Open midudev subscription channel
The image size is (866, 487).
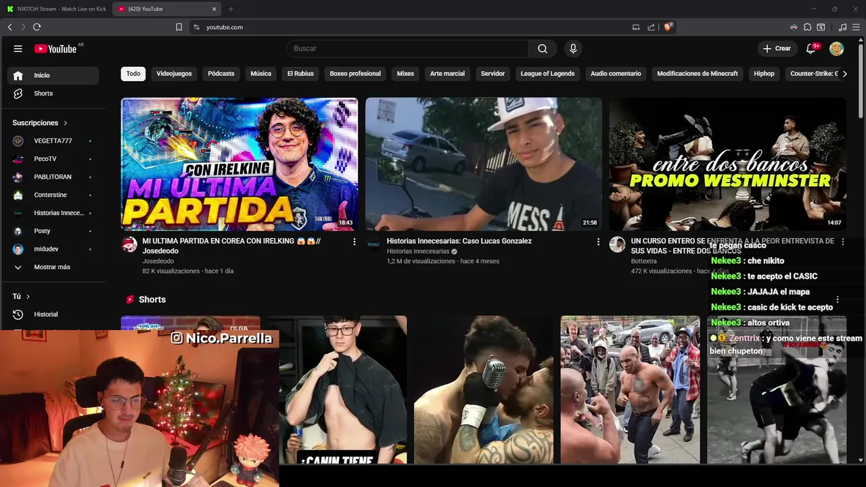click(53, 250)
